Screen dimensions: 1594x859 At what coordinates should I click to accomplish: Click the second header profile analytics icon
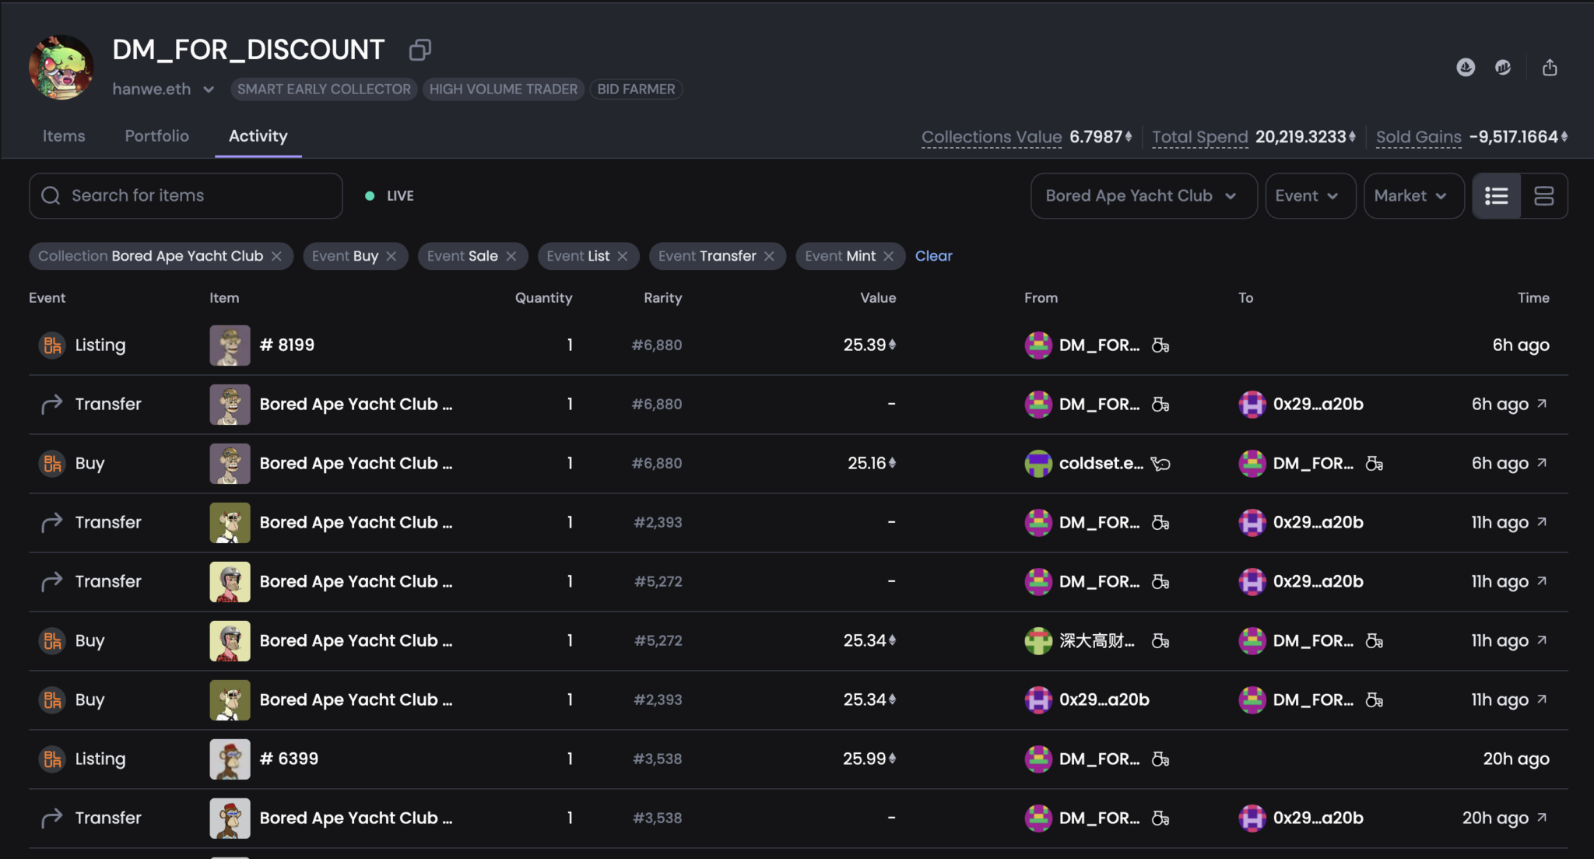pyautogui.click(x=1503, y=68)
